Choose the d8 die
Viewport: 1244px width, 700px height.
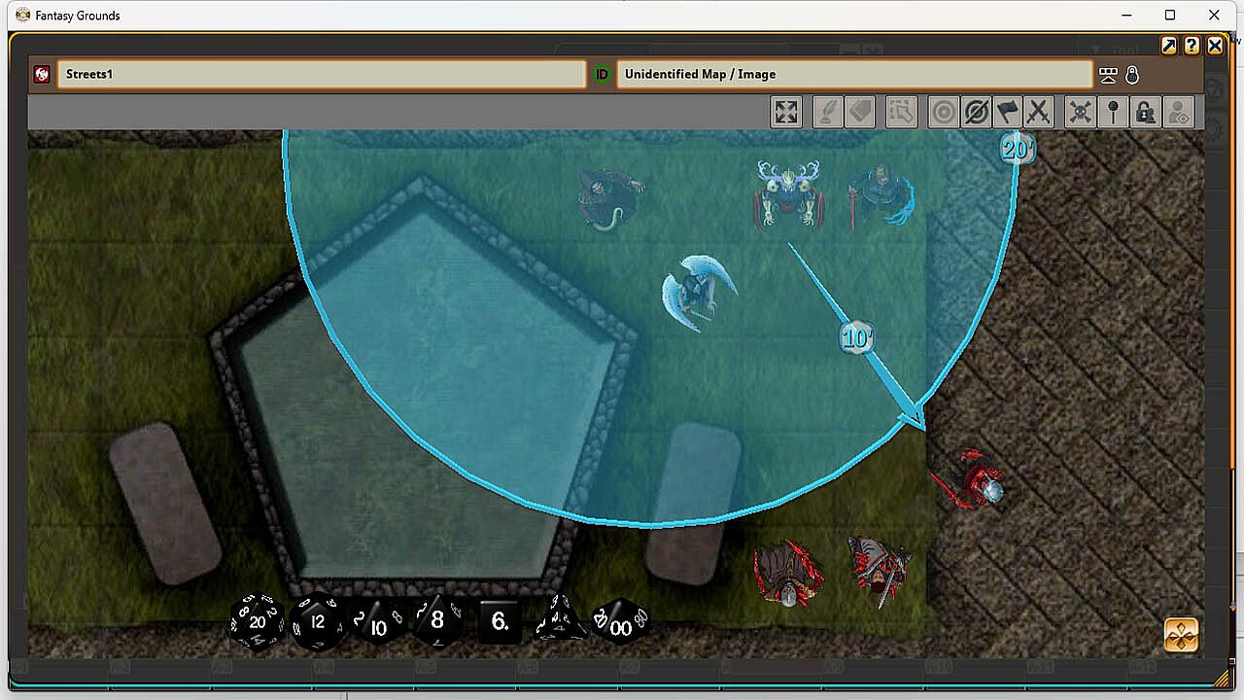436,620
